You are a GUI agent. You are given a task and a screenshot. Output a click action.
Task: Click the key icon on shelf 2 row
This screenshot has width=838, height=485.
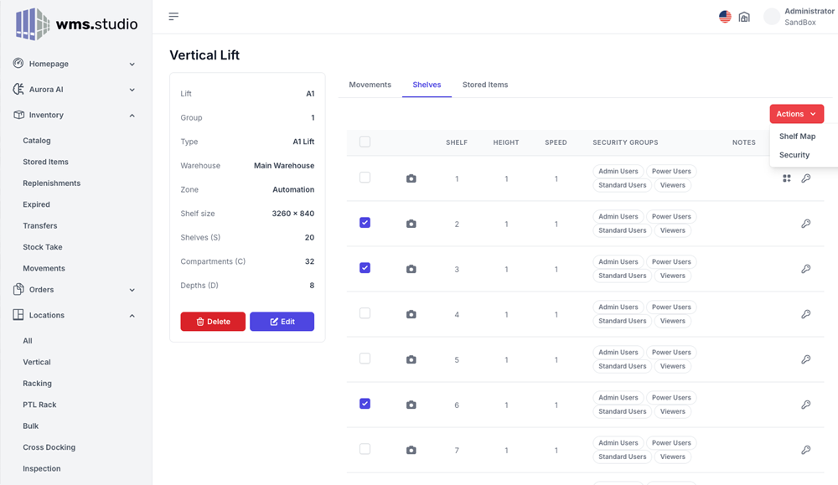click(x=805, y=224)
